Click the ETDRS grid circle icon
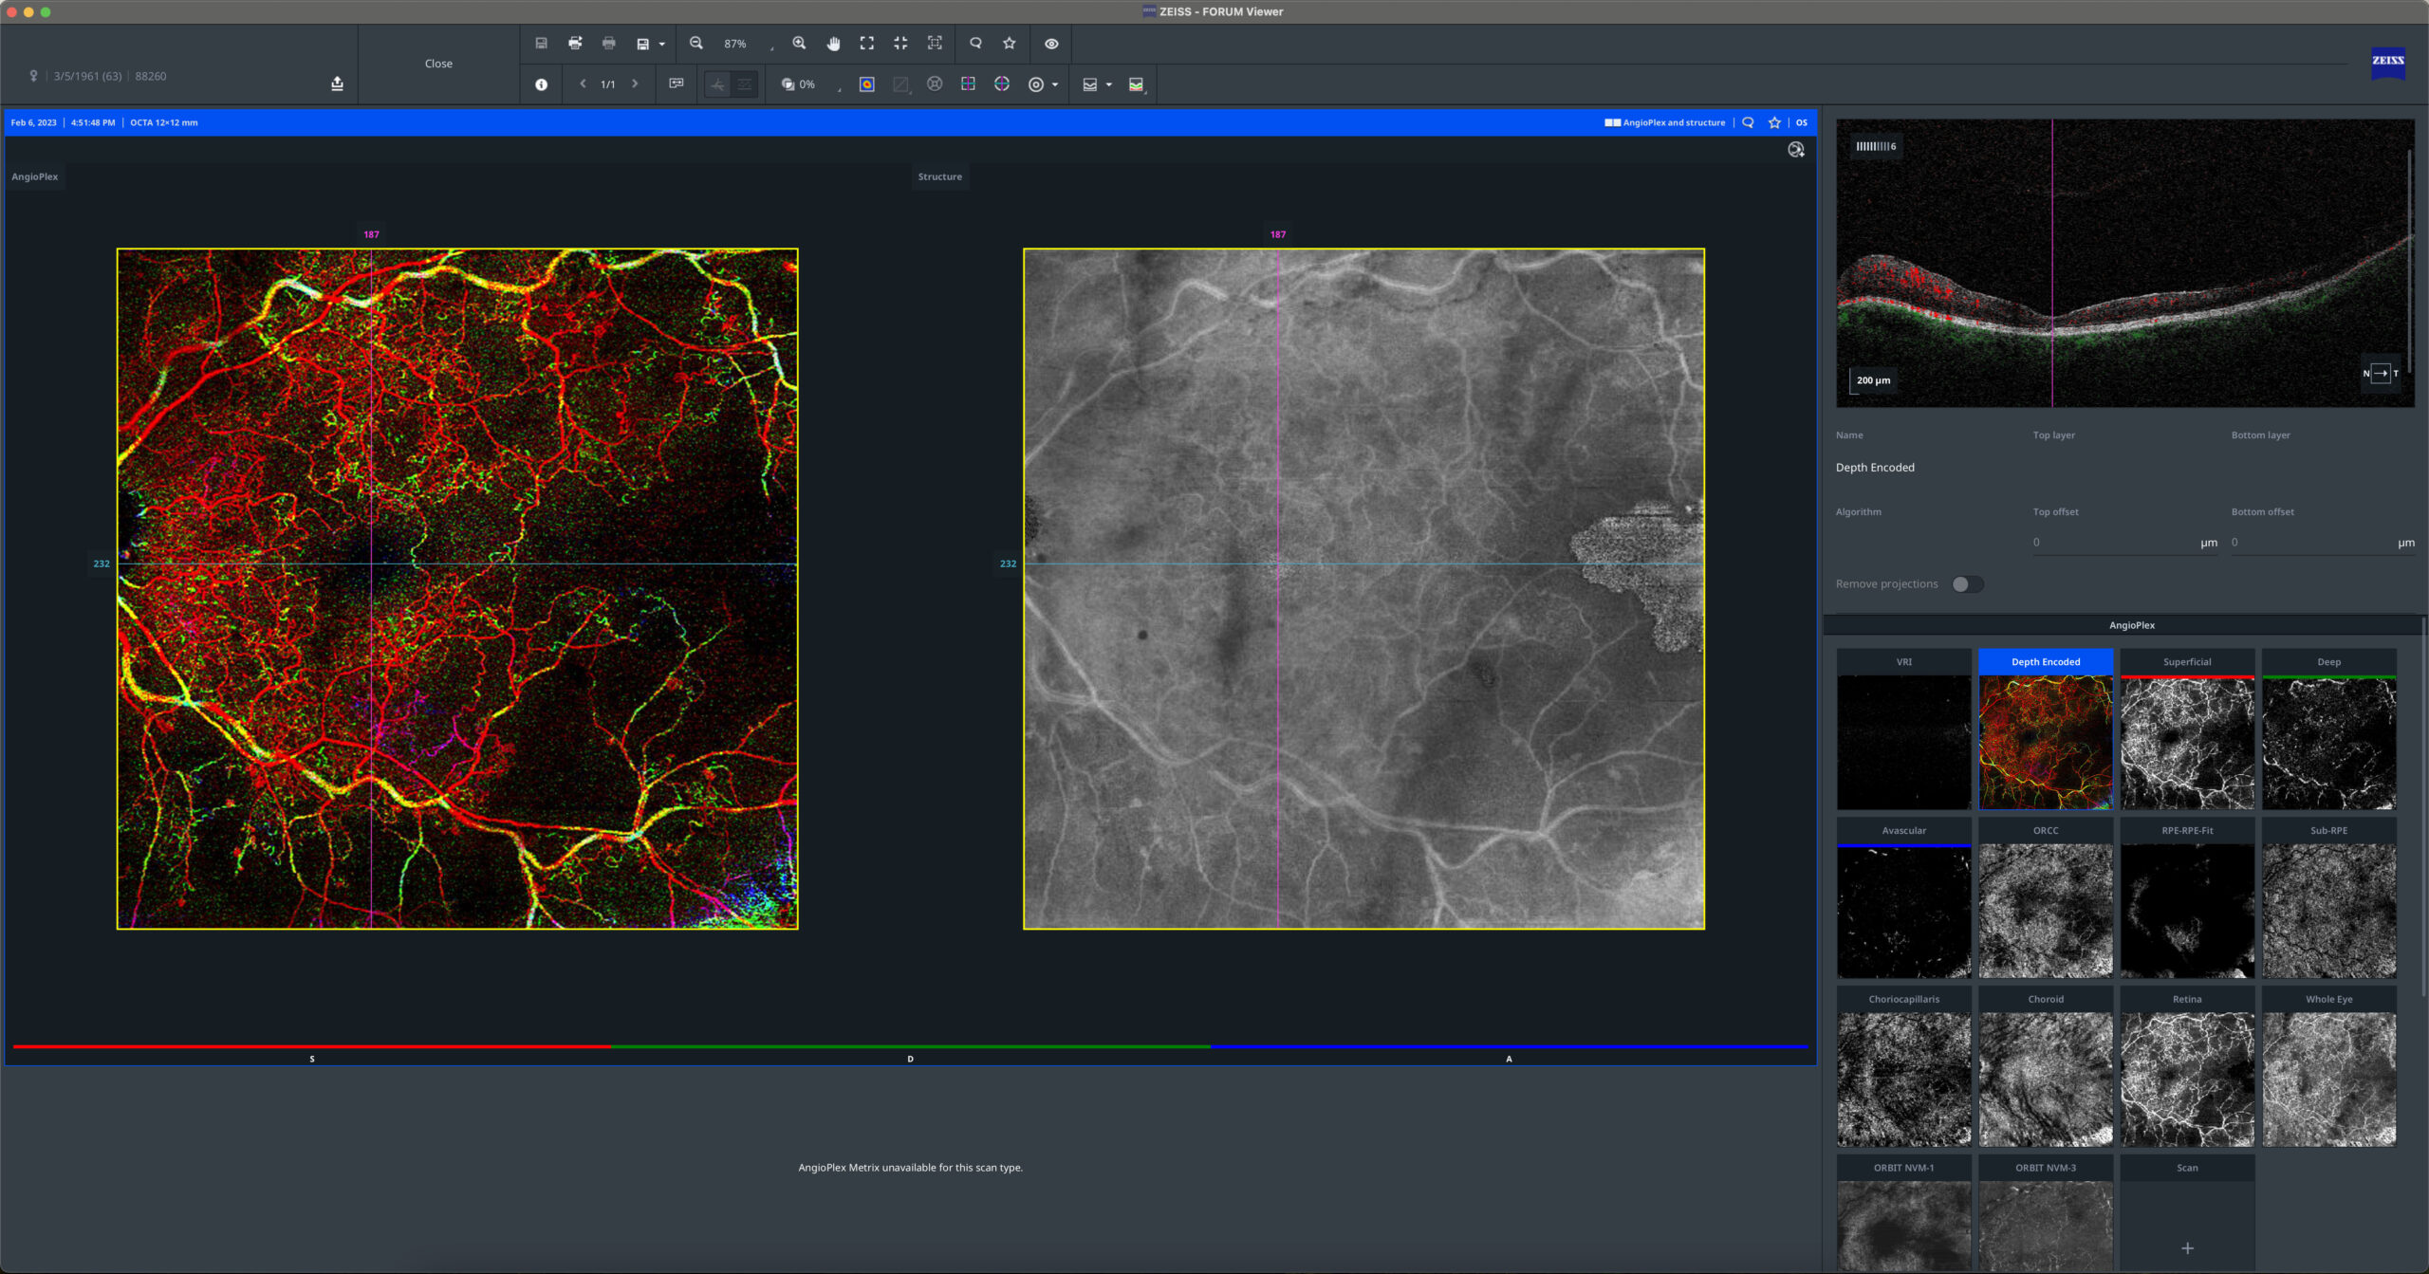Screen dimensions: 2429x1274 (935, 83)
